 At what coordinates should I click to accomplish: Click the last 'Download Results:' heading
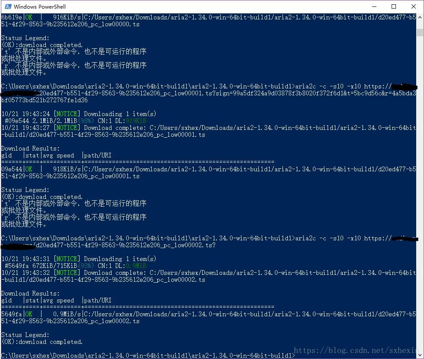pos(30,293)
